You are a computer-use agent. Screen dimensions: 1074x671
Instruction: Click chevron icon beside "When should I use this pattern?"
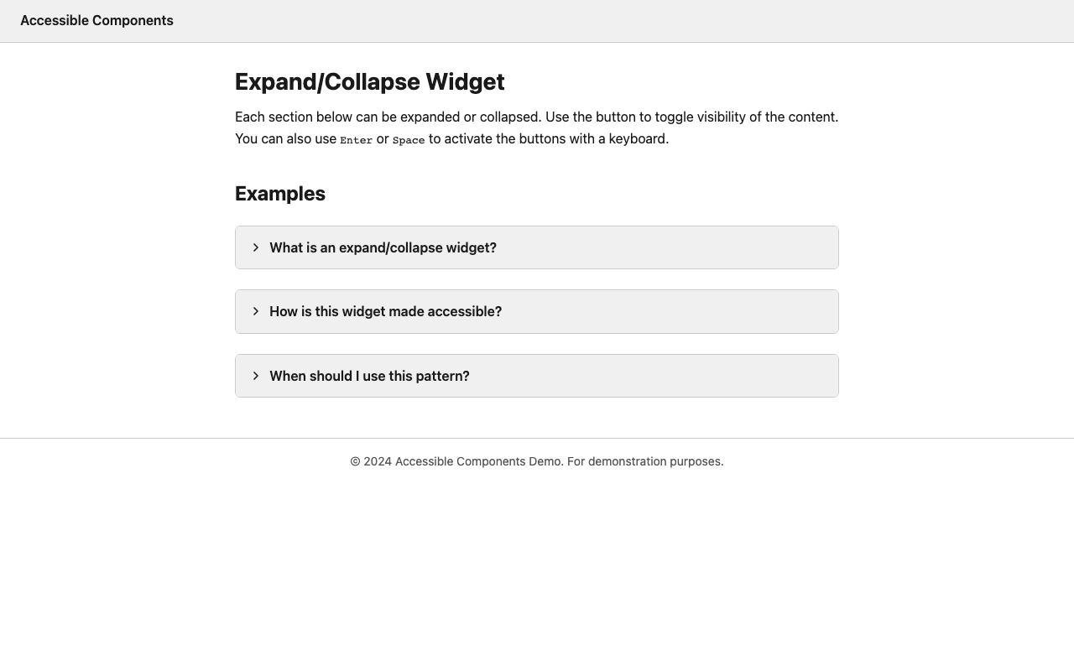pos(256,376)
